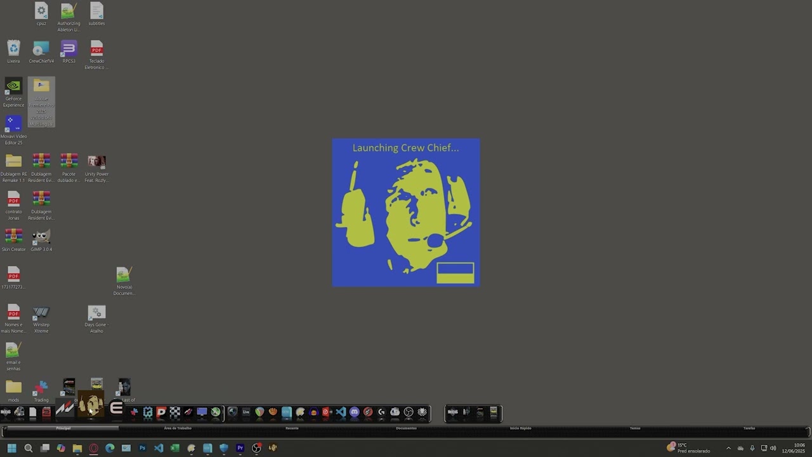The width and height of the screenshot is (812, 457).
Task: Open network settings tray icon
Action: [764, 448]
